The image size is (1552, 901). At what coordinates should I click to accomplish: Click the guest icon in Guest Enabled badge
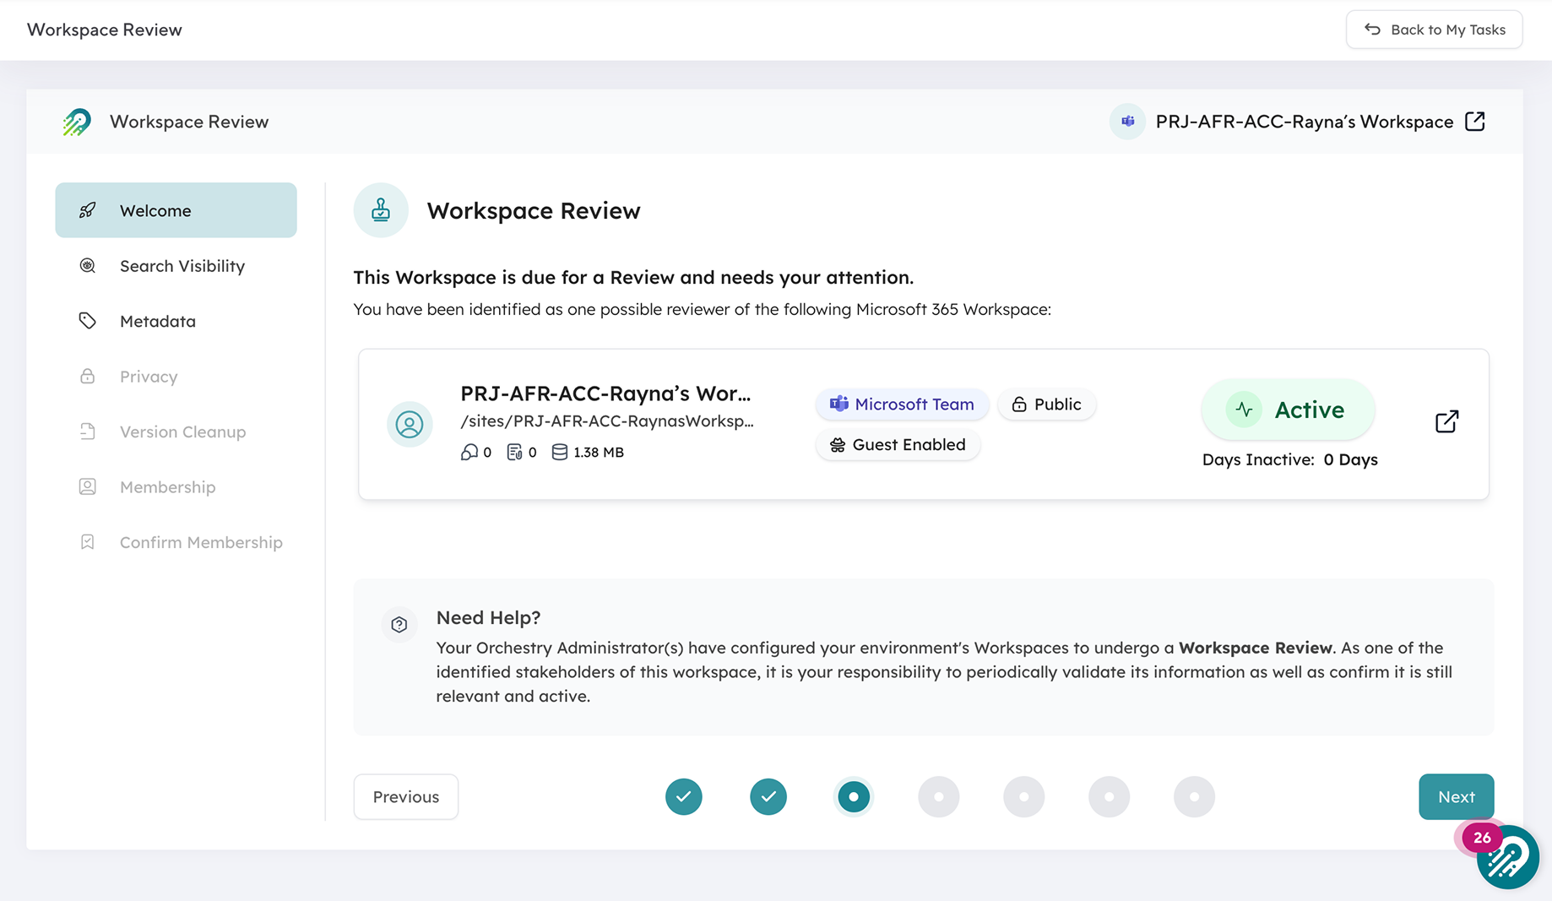(x=838, y=445)
